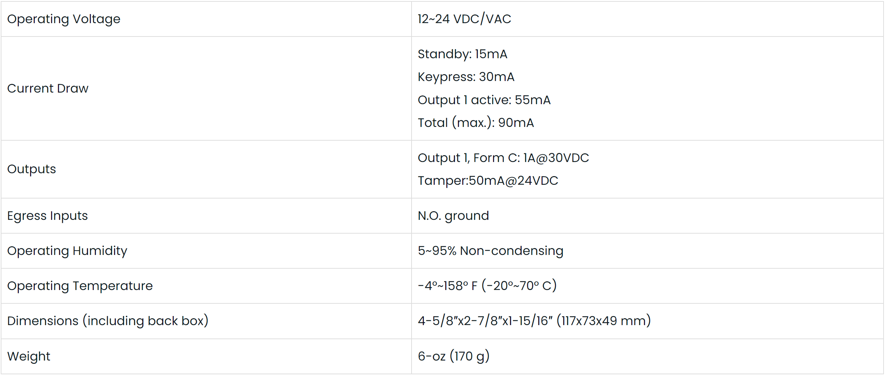Click the Egress Inputs label
This screenshot has width=885, height=375.
coord(47,216)
